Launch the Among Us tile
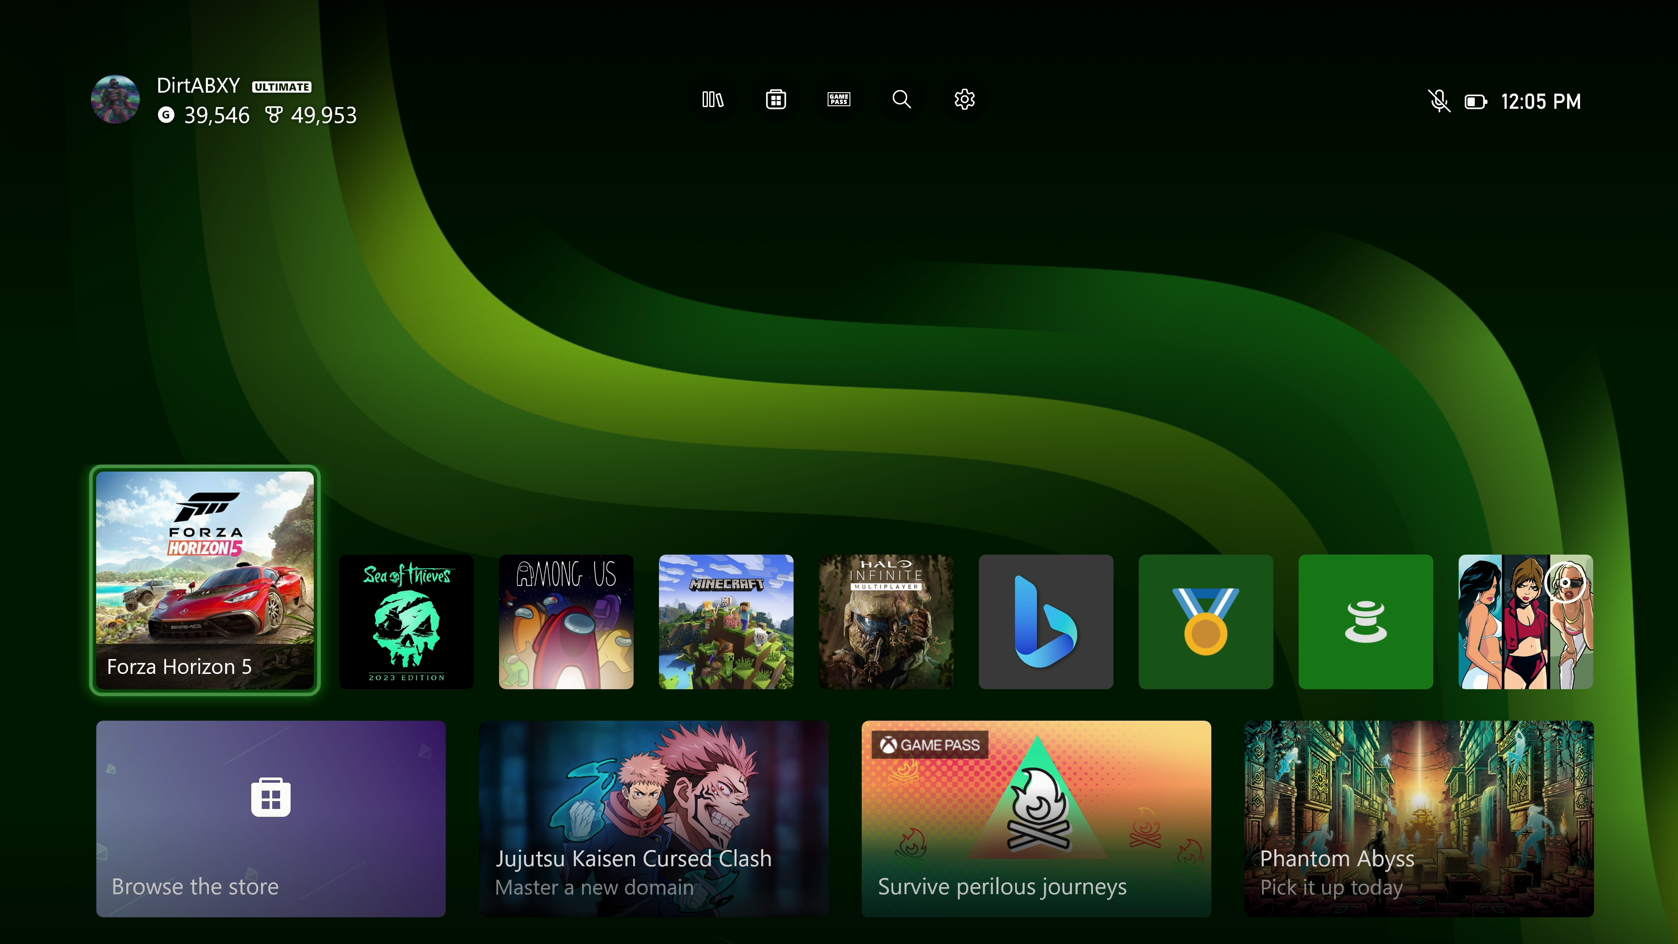 tap(566, 621)
